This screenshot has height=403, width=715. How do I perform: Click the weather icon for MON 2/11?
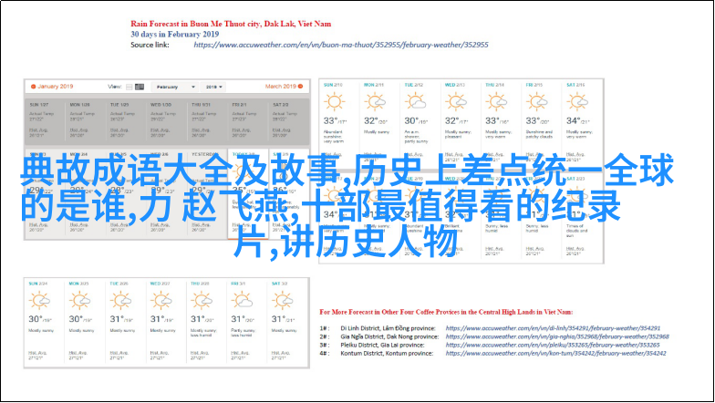tap(376, 102)
